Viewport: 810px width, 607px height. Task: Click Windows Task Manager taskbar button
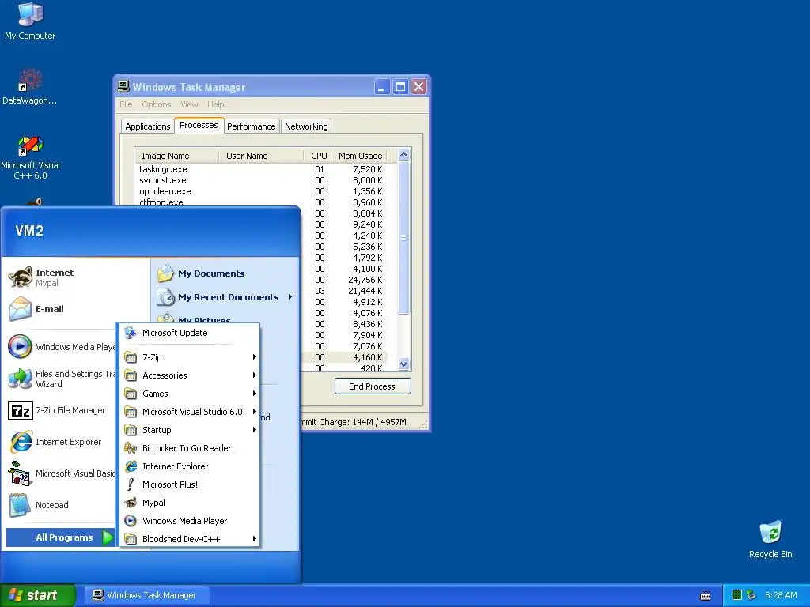(146, 595)
